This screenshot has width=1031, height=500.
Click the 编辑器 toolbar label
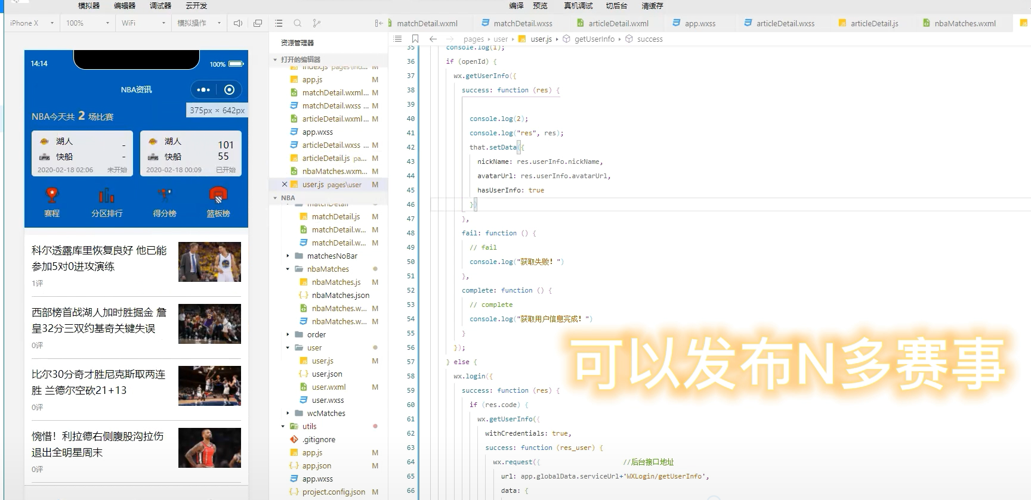tap(125, 5)
